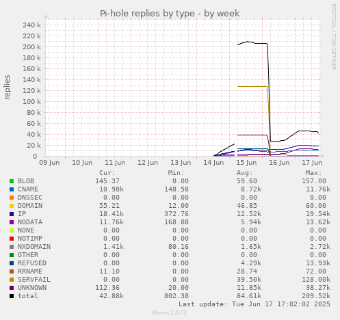Image resolution: width=340 pixels, height=320 pixels.
Task: Select the NODATA legend label
Action: pyautogui.click(x=30, y=222)
